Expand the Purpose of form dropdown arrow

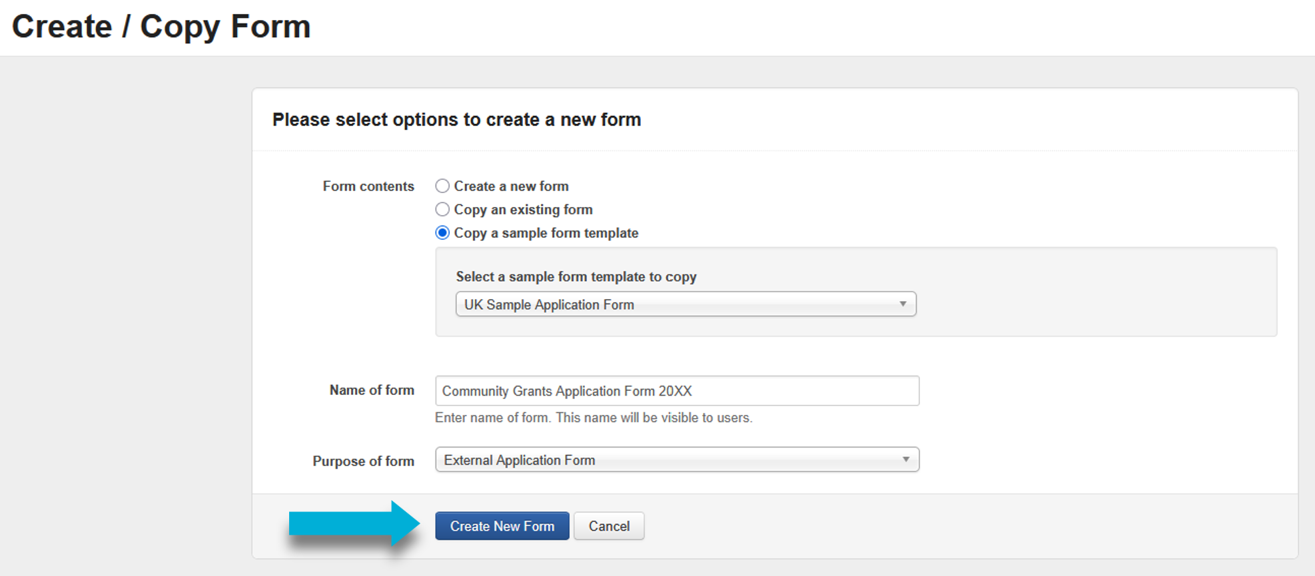(905, 459)
